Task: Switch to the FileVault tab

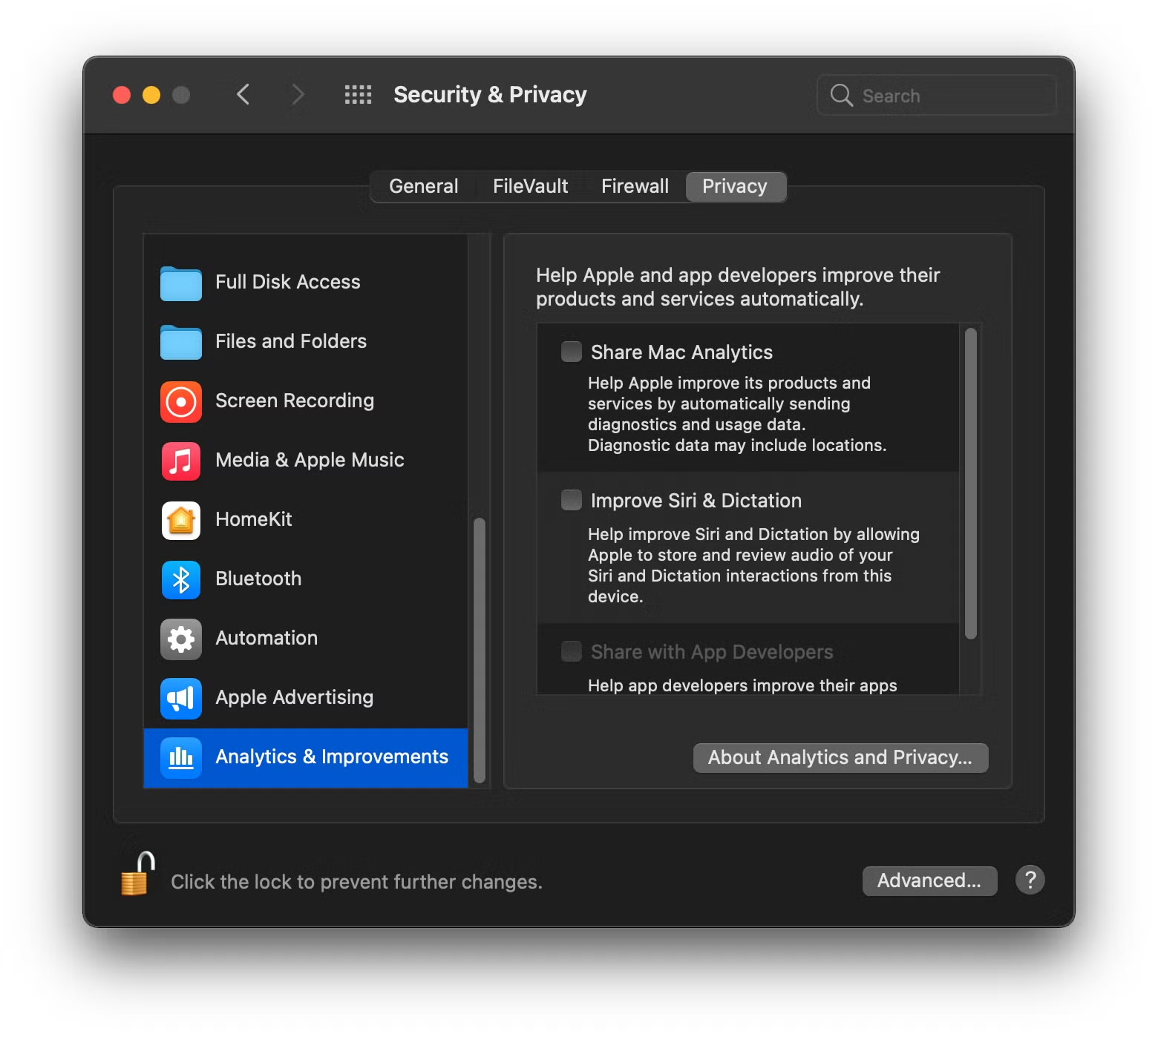Action: click(530, 186)
